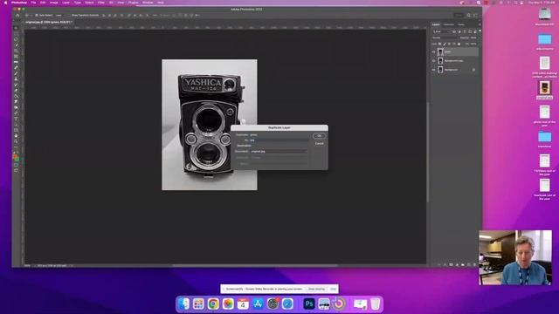
Task: Click Hide in the Screencastify bar
Action: (x=333, y=289)
